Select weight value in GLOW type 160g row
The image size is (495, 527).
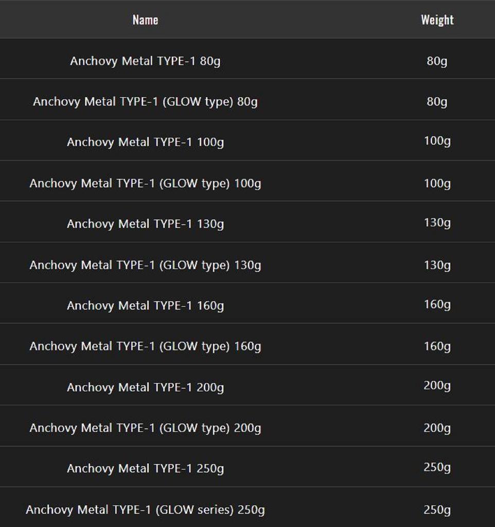click(x=437, y=346)
